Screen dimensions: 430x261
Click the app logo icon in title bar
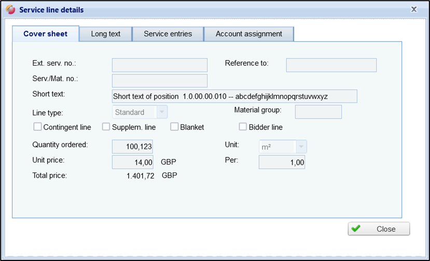(x=10, y=9)
